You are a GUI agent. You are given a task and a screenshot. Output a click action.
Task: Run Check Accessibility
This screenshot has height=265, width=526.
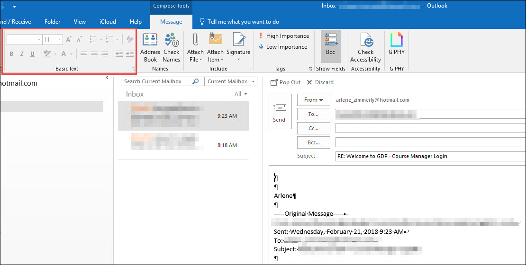365,48
